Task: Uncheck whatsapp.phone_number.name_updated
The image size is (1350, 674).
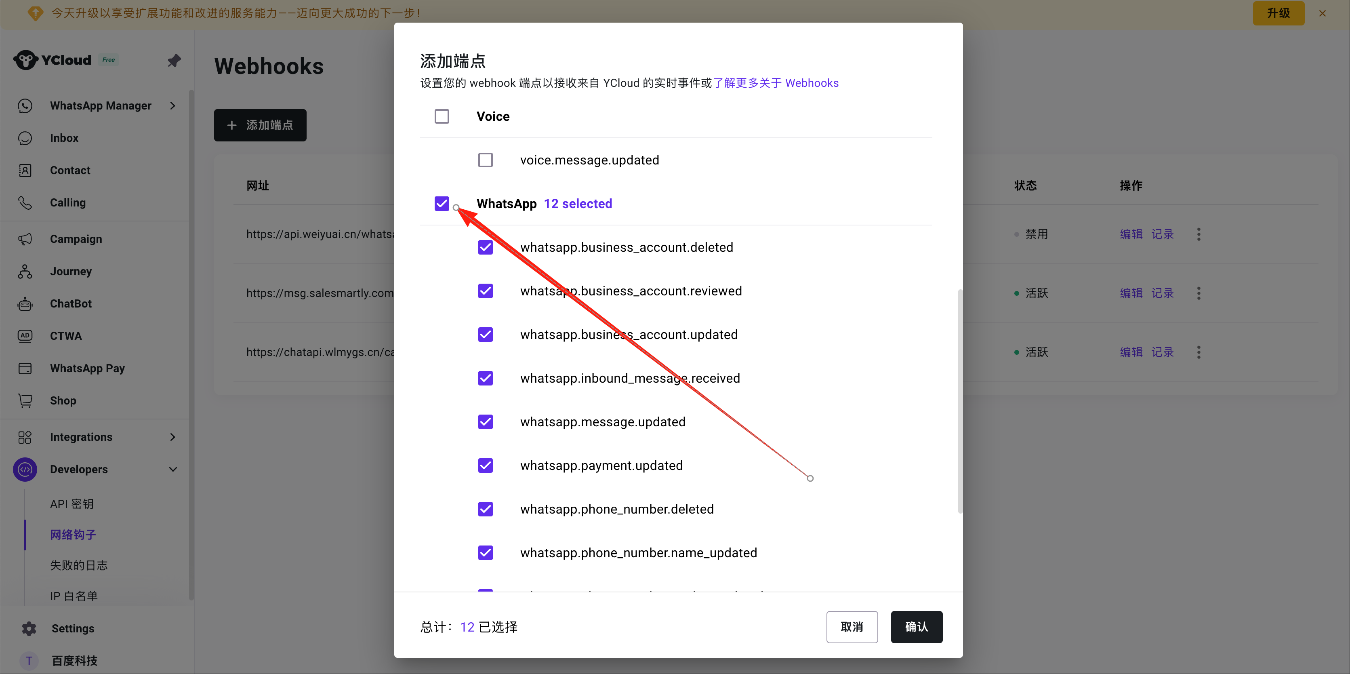Action: pos(485,553)
